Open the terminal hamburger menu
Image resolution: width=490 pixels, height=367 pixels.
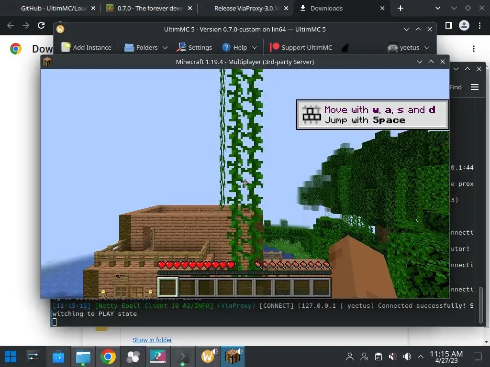pos(474,87)
